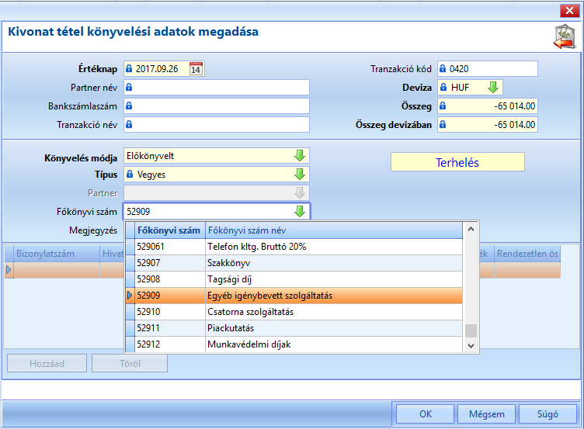Click the lock icon in Partner név field
The height and width of the screenshot is (429, 584).
[x=129, y=87]
